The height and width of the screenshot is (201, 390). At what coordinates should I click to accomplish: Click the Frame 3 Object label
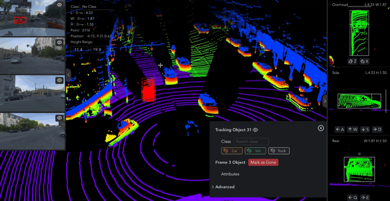[x=230, y=162]
